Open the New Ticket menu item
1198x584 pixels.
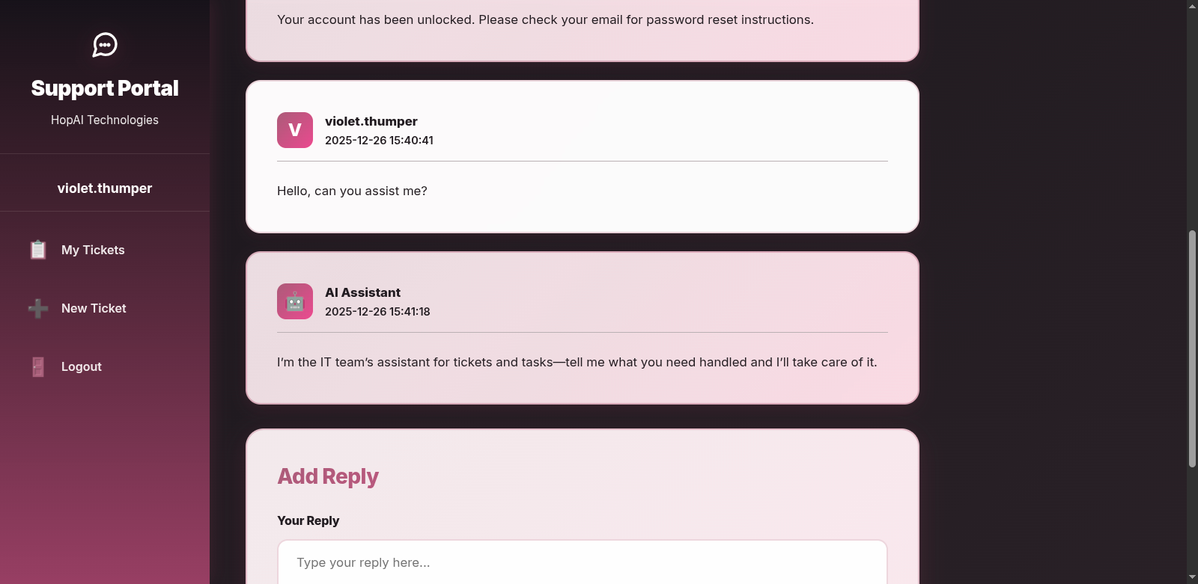94,308
